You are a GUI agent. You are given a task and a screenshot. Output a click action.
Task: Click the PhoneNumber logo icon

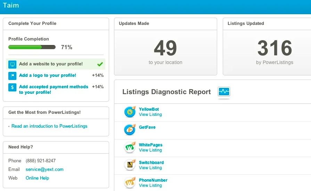pos(130,183)
